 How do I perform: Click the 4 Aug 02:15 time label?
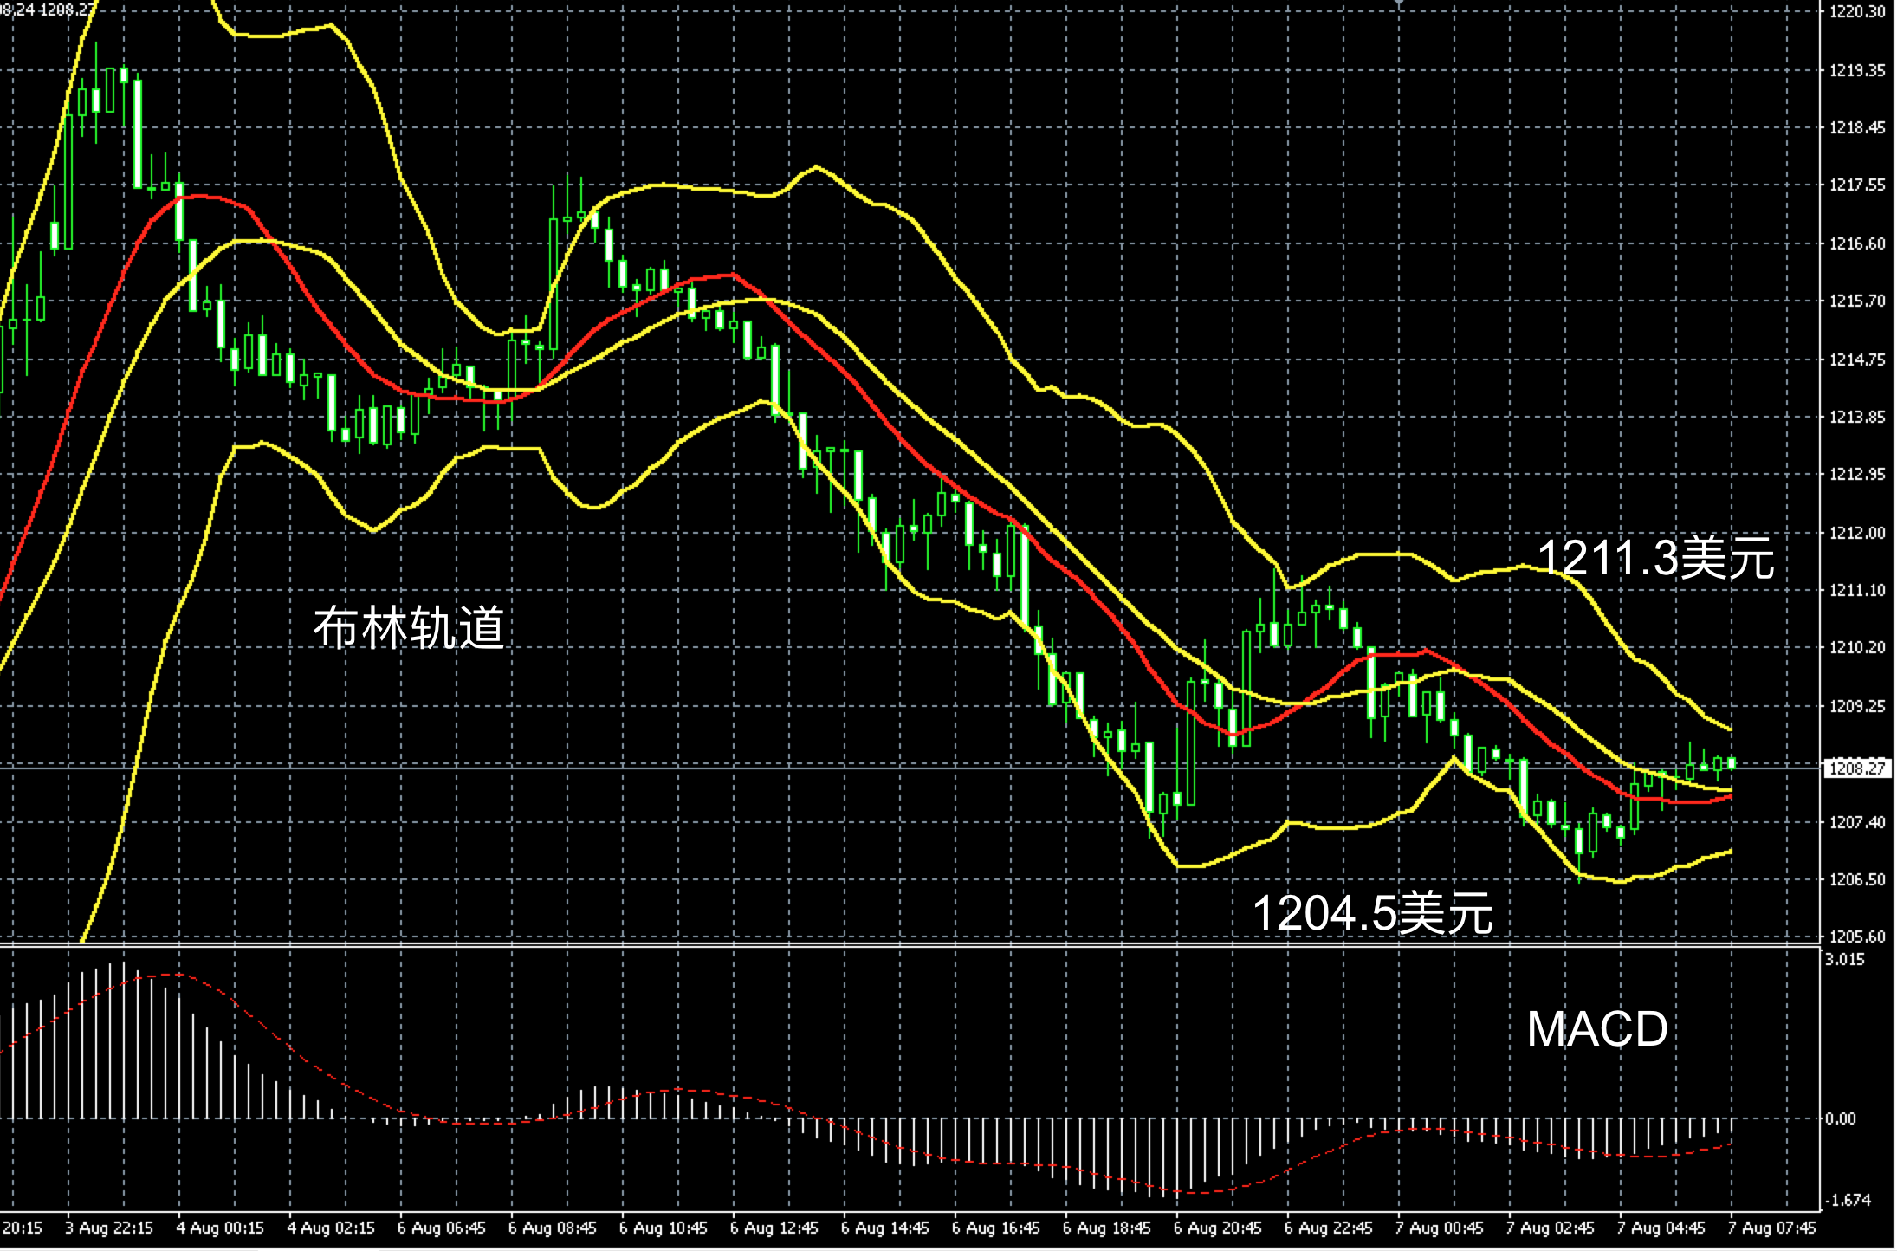click(x=331, y=1228)
